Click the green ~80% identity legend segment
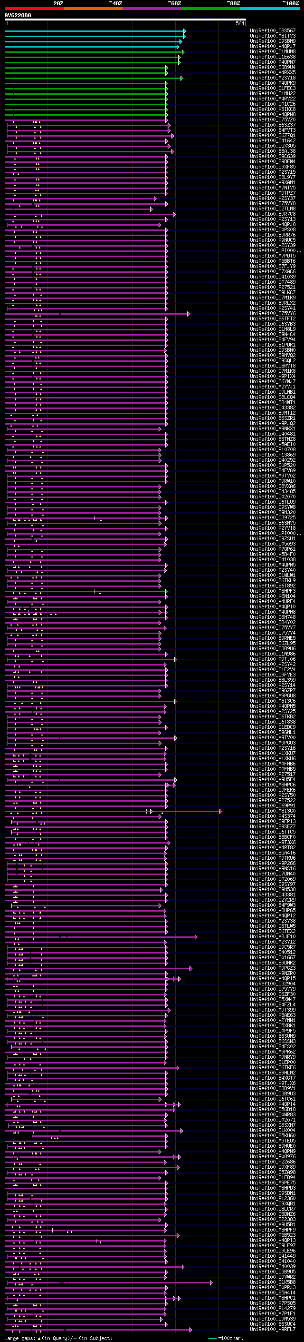 pos(211,9)
